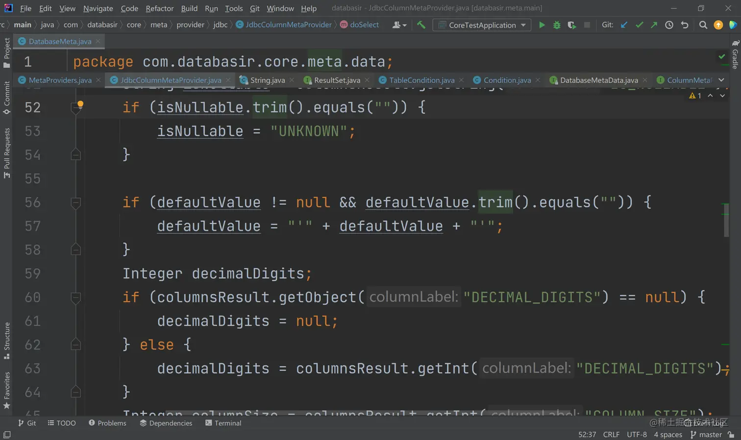Click the warning indicator showing 1 problem
Viewport: 741px width, 440px height.
click(695, 96)
